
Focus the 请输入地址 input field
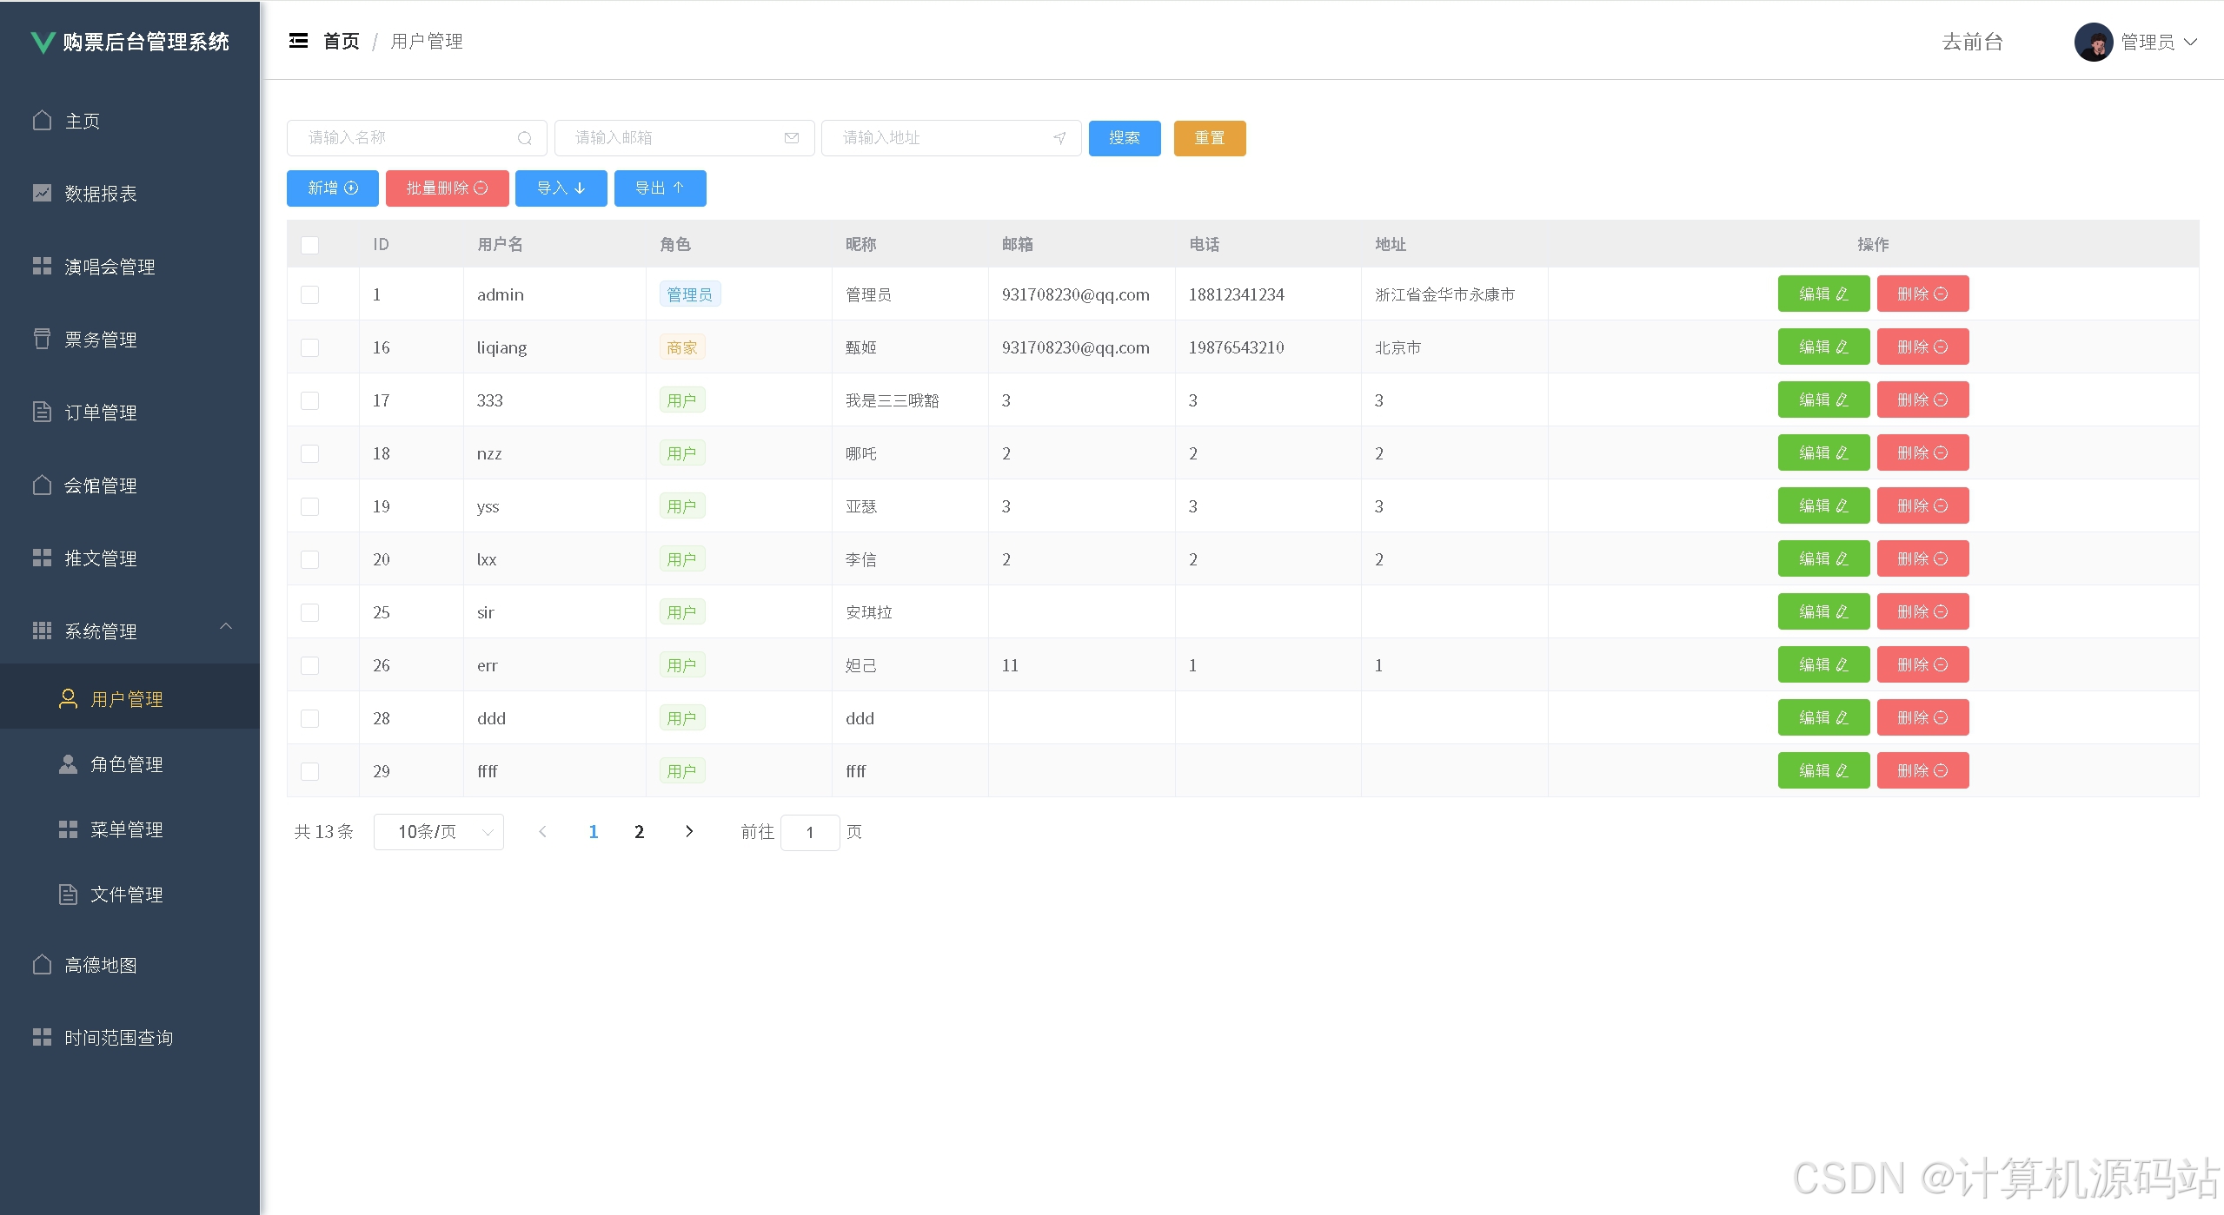click(952, 138)
